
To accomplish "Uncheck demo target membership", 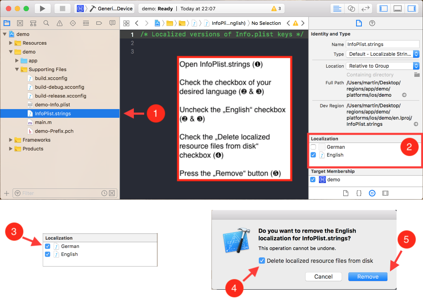I will pos(313,180).
